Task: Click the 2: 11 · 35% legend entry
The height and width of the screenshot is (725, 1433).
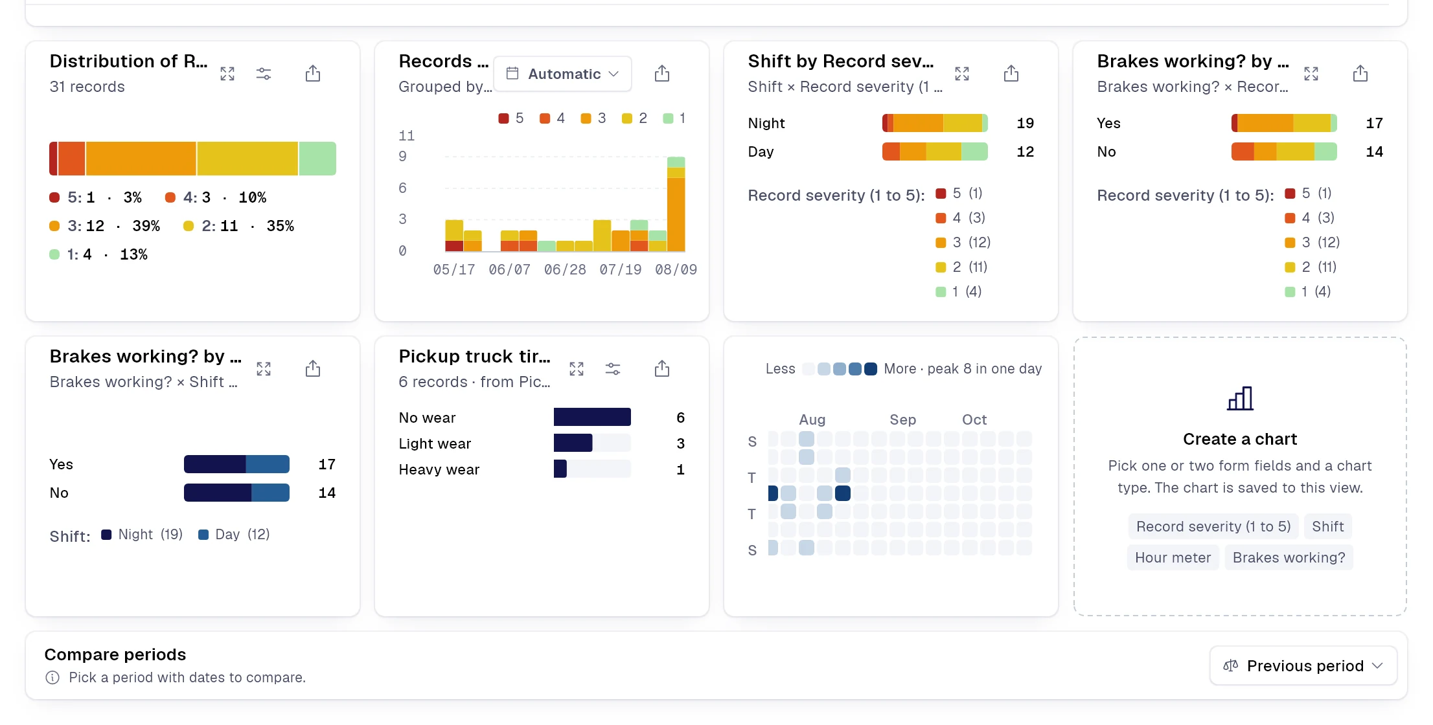Action: coord(238,226)
